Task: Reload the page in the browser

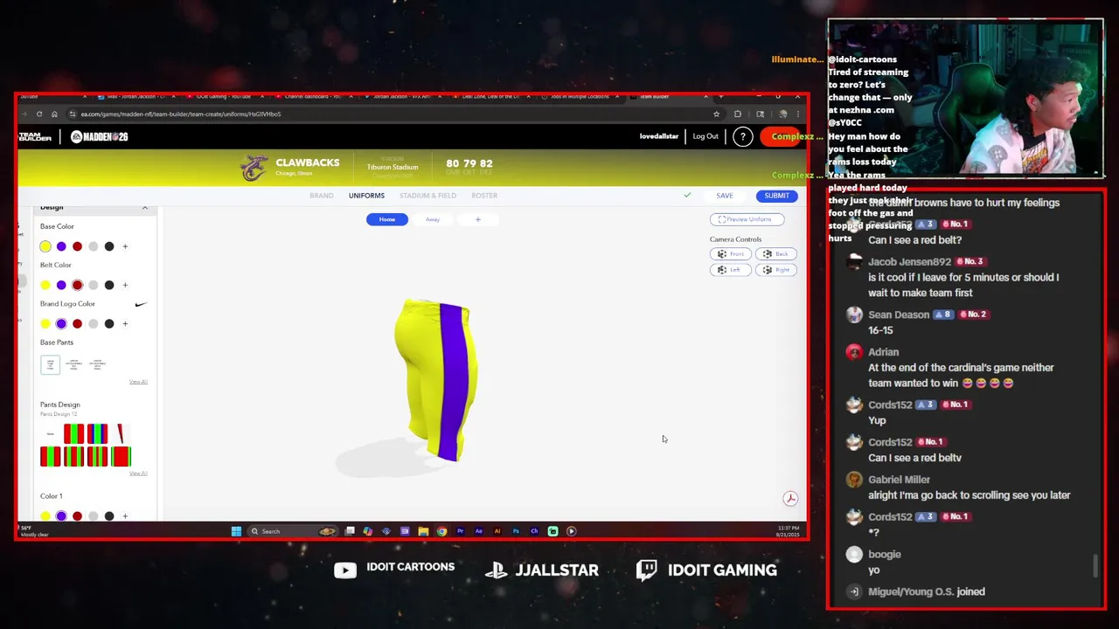Action: (39, 114)
